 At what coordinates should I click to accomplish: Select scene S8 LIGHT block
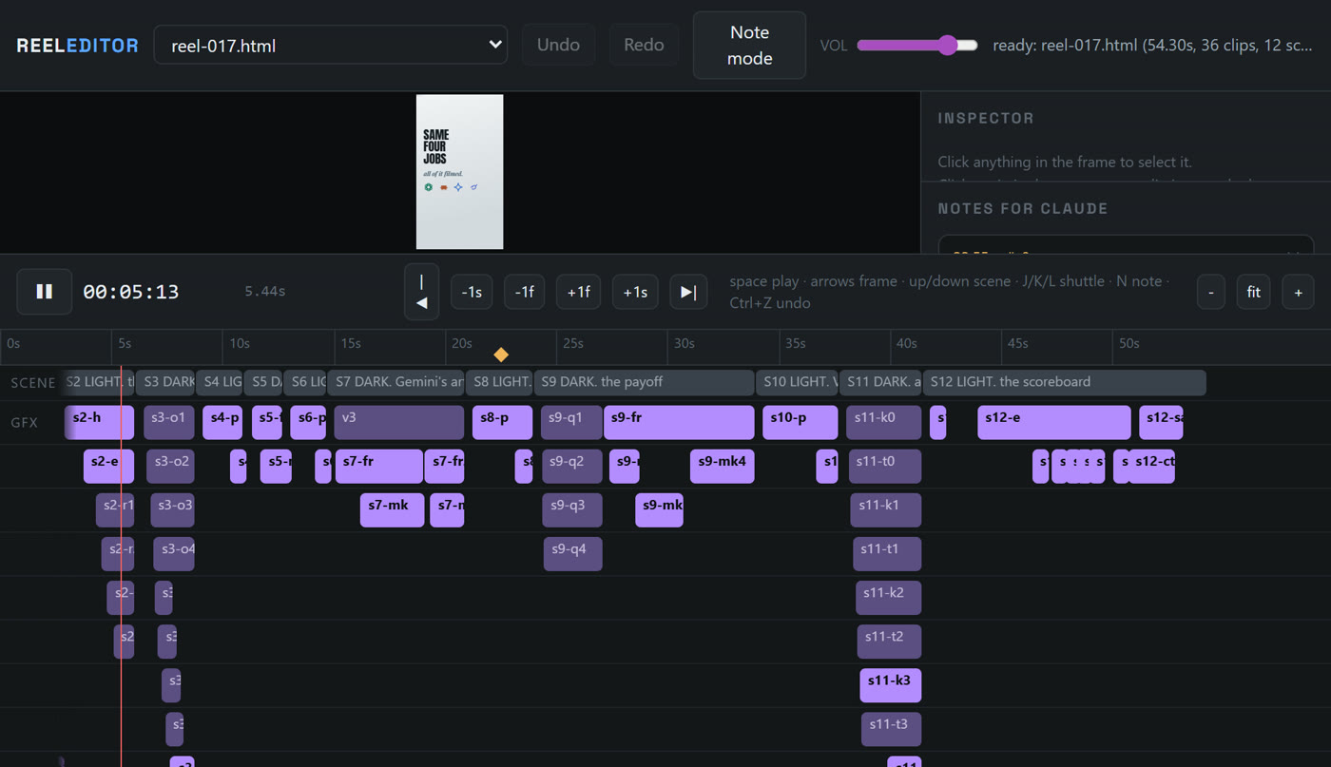coord(499,382)
